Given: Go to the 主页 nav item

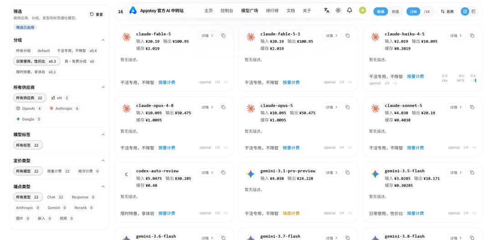Looking at the screenshot, I should [209, 10].
